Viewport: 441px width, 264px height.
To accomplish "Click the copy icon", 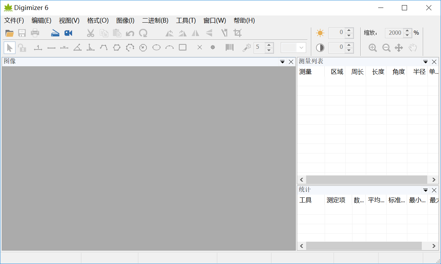I will coord(104,33).
